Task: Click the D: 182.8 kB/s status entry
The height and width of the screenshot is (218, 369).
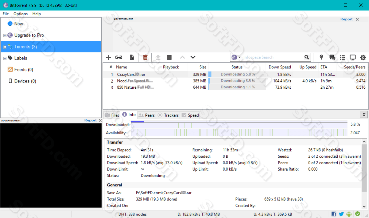Action: (199, 214)
